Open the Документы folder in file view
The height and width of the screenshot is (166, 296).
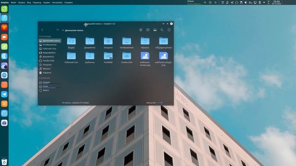90,43
